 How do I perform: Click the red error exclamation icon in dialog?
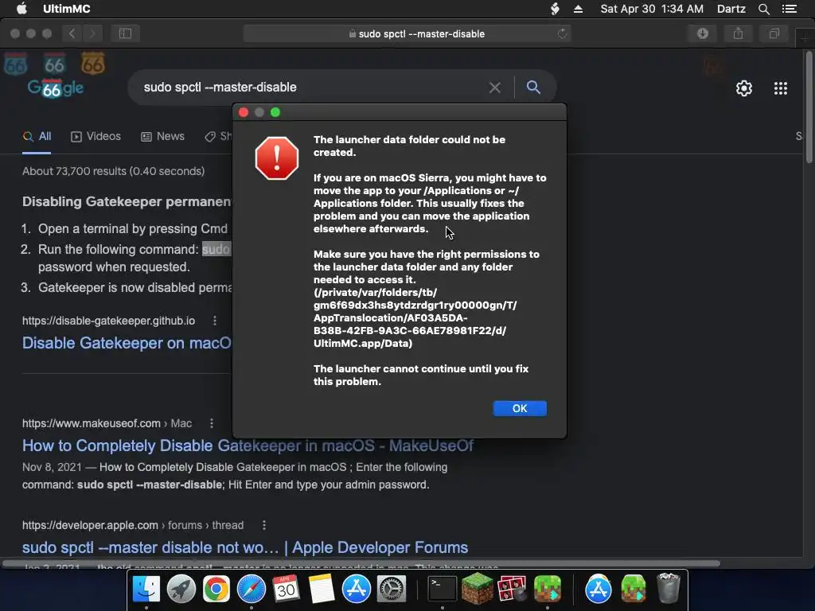point(277,158)
